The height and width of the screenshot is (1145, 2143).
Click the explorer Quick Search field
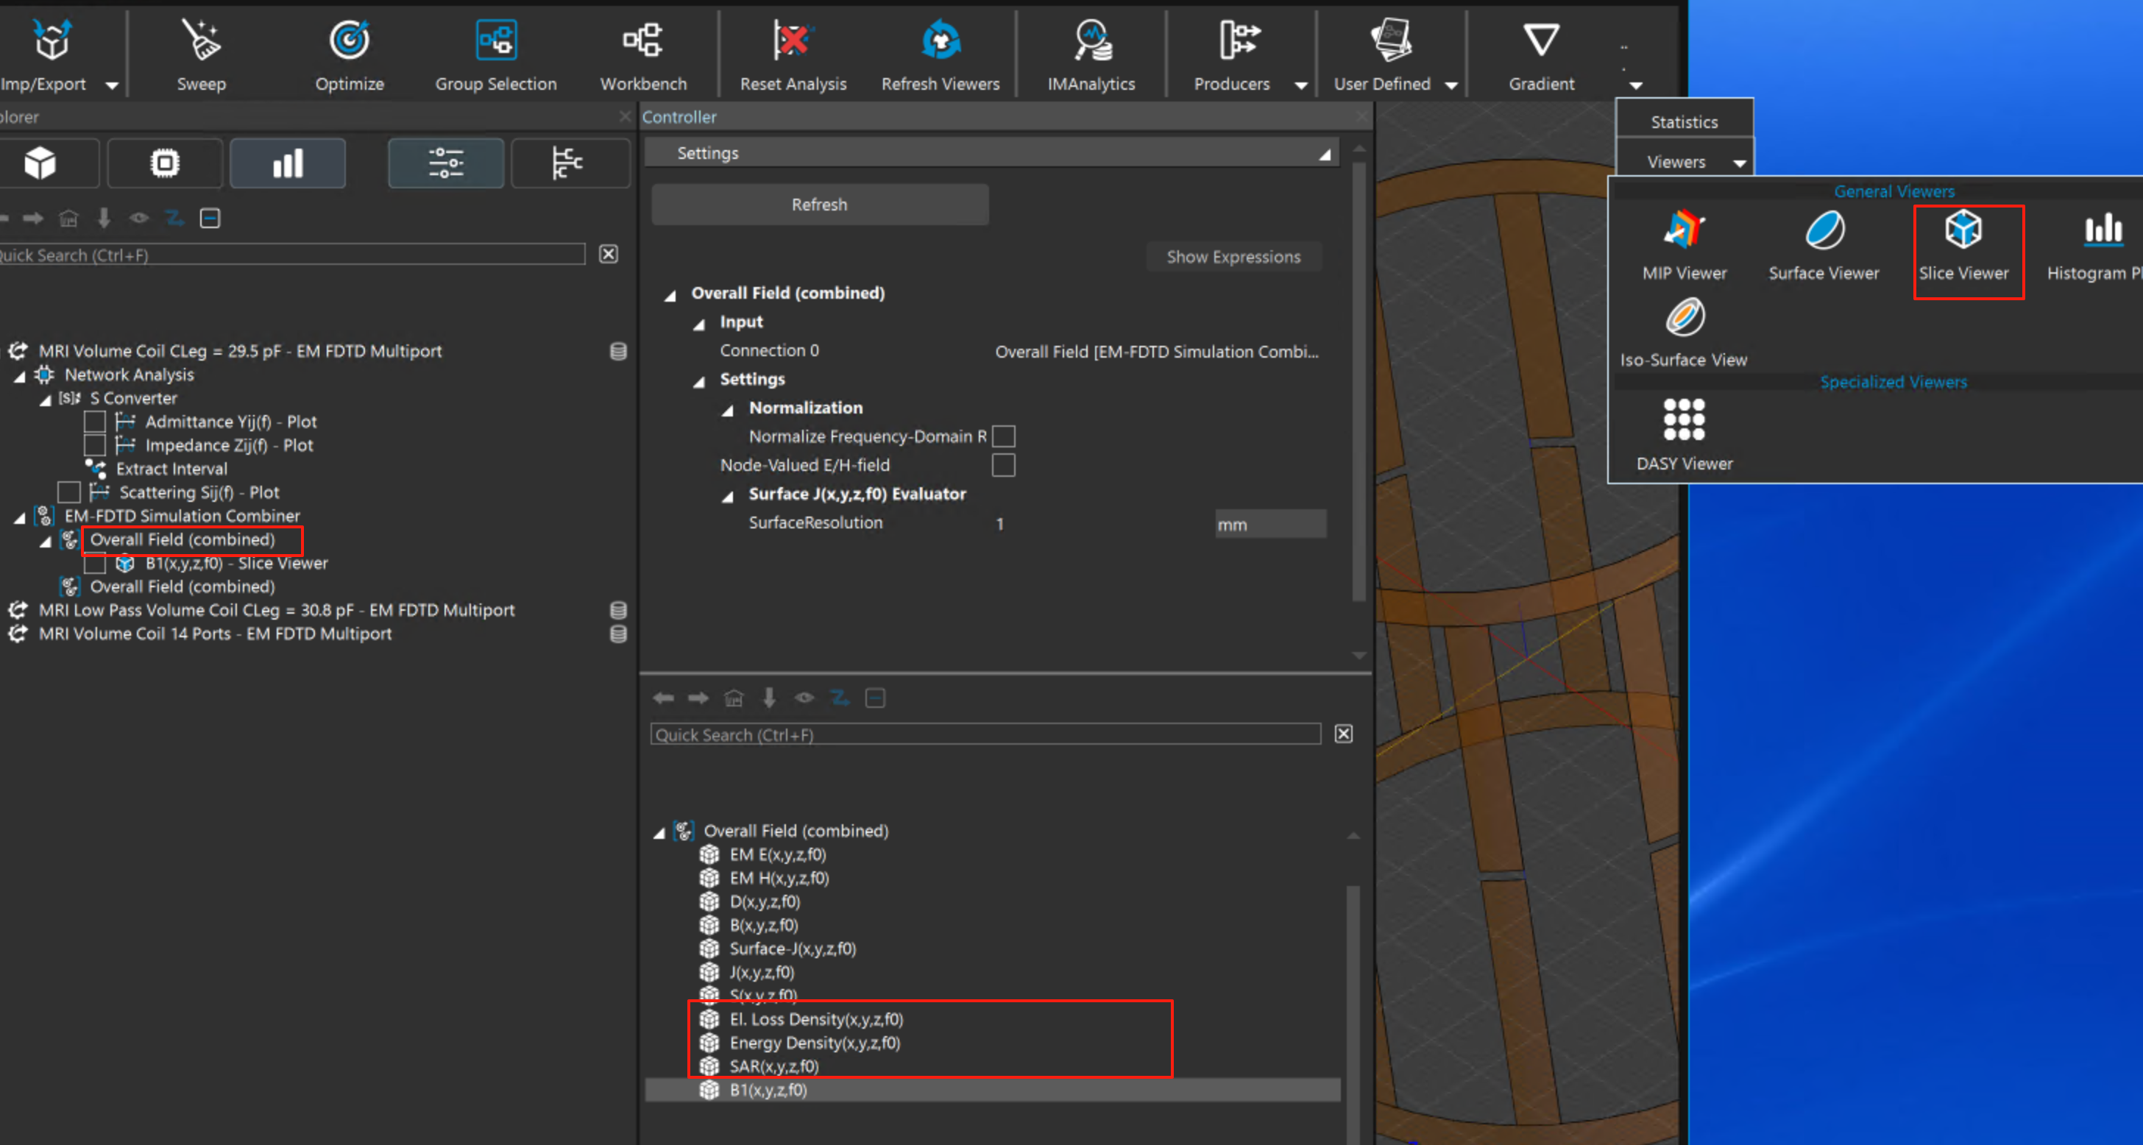[291, 255]
